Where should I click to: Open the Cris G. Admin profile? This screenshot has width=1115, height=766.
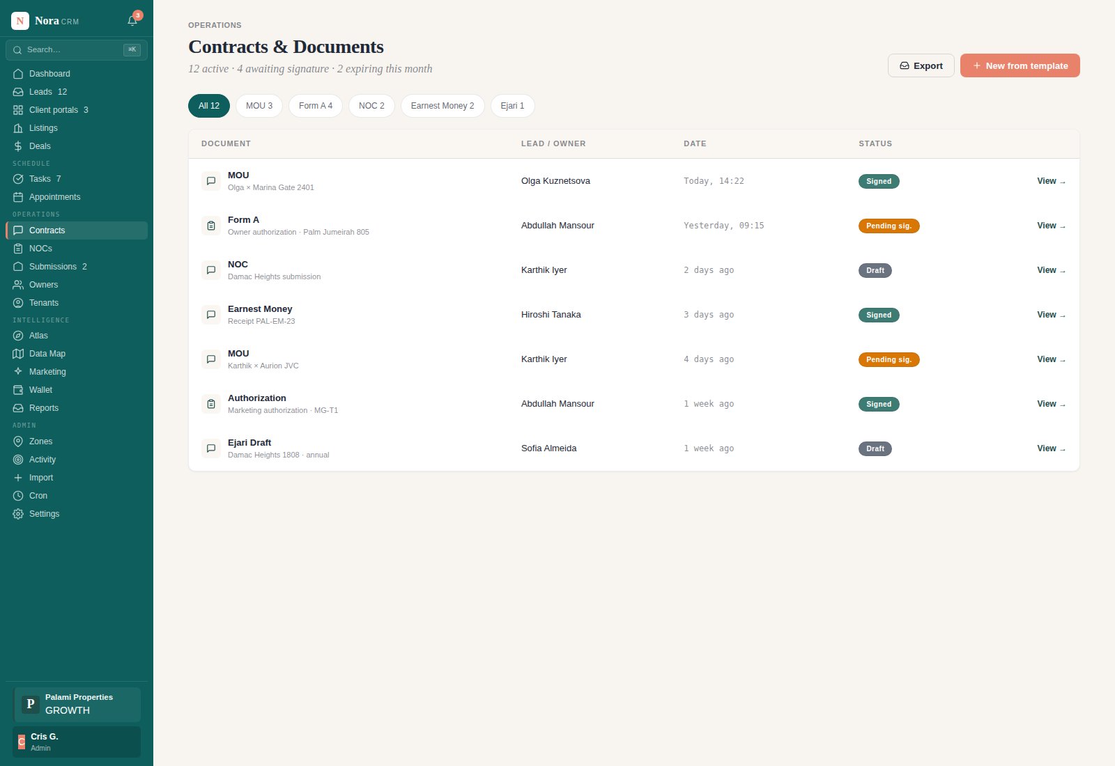click(77, 742)
